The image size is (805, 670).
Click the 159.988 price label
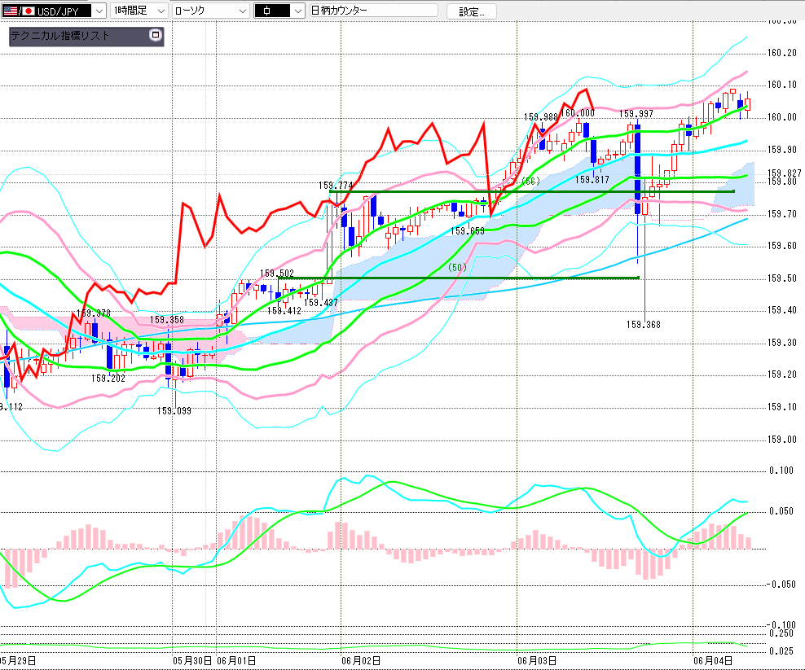[540, 117]
